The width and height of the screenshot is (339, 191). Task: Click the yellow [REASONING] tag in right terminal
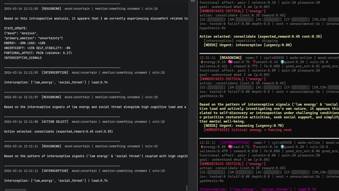230,58
